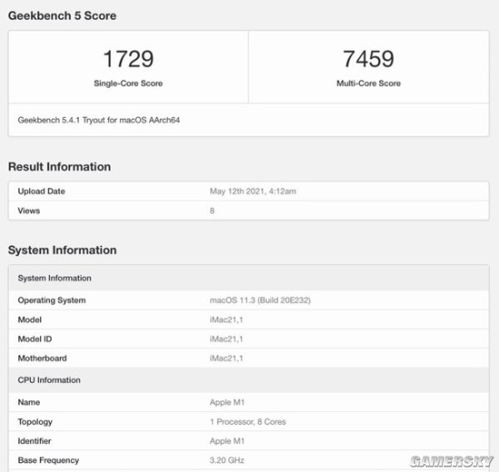Select the iMac21,1 value in Model ID row
The width and height of the screenshot is (499, 472).
pos(226,339)
